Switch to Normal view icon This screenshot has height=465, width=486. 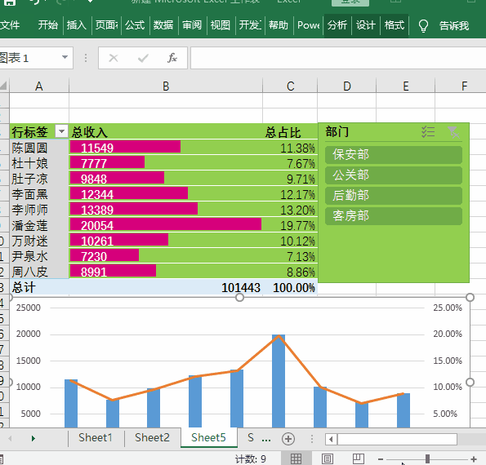pos(296,458)
